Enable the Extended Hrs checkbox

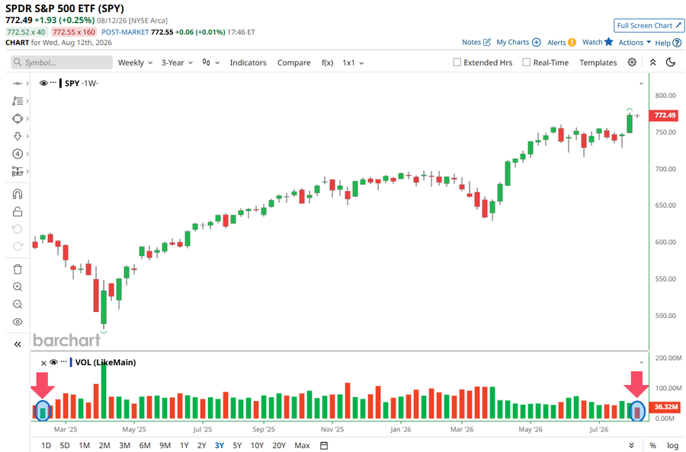tap(457, 62)
